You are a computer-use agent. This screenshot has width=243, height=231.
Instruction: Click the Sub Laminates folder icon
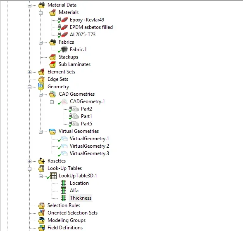(52, 64)
